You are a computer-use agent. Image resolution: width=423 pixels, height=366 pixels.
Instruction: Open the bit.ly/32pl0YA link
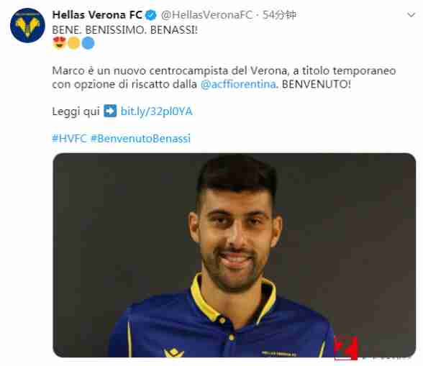[x=157, y=111]
